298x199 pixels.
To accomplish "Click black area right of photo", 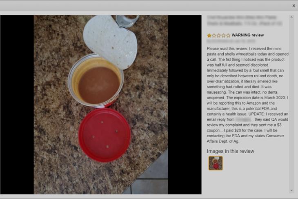I will pos(185,105).
